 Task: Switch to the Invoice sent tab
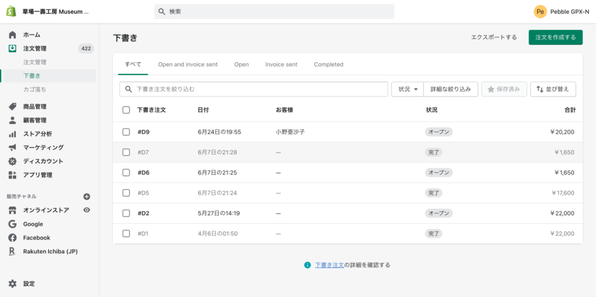coord(281,65)
